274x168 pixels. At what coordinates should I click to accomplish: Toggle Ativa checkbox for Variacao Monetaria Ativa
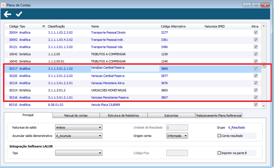[256, 83]
